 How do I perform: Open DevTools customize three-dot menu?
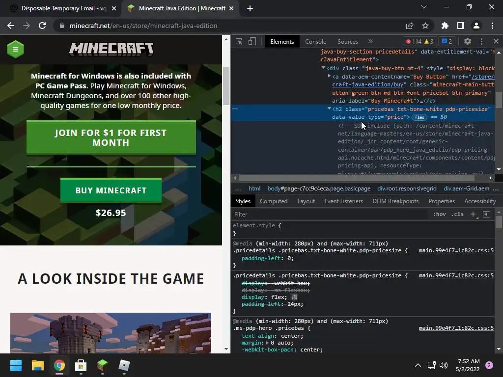(x=481, y=41)
